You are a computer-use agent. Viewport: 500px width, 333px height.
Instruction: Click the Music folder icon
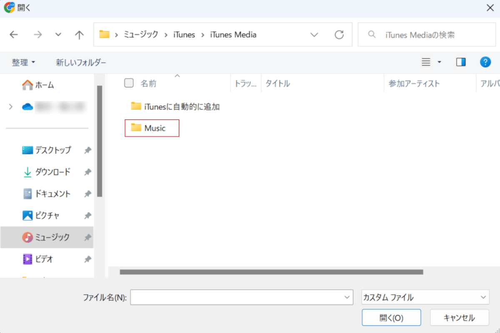(136, 127)
